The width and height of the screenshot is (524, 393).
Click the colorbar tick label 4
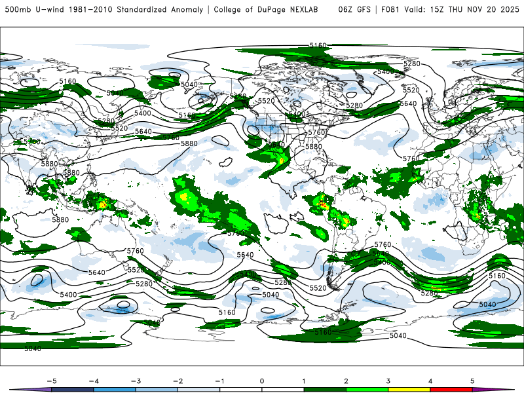[430, 381]
